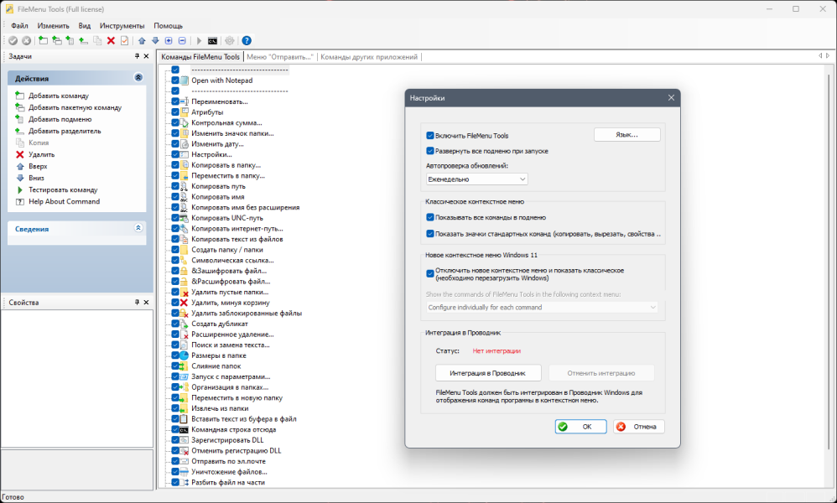Click the lock icon of &Зашифровать файл...
Image resolution: width=837 pixels, height=503 pixels.
coord(184,271)
